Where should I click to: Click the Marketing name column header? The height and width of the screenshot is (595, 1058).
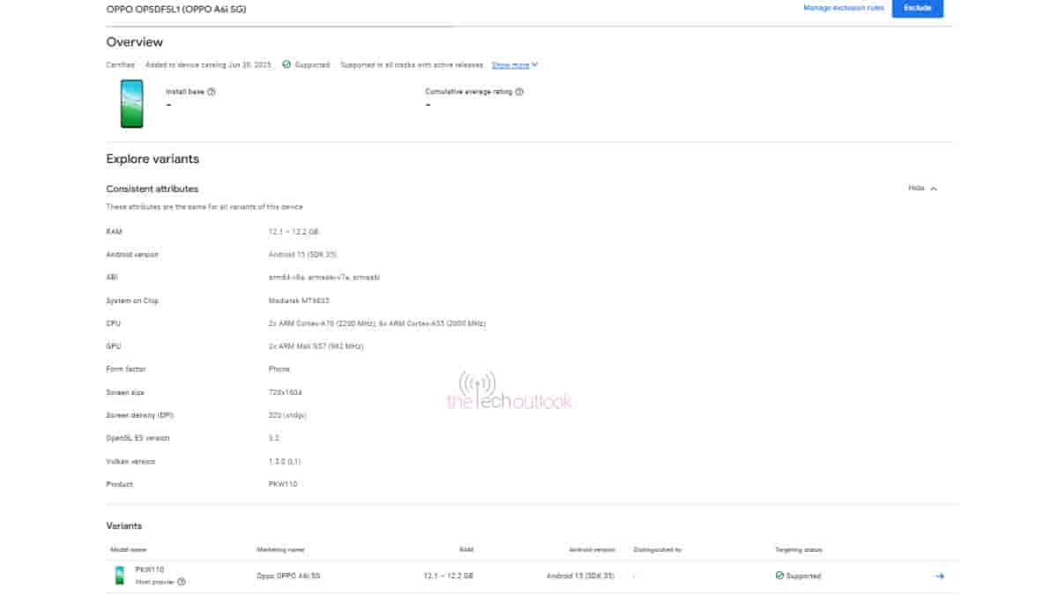click(x=280, y=549)
